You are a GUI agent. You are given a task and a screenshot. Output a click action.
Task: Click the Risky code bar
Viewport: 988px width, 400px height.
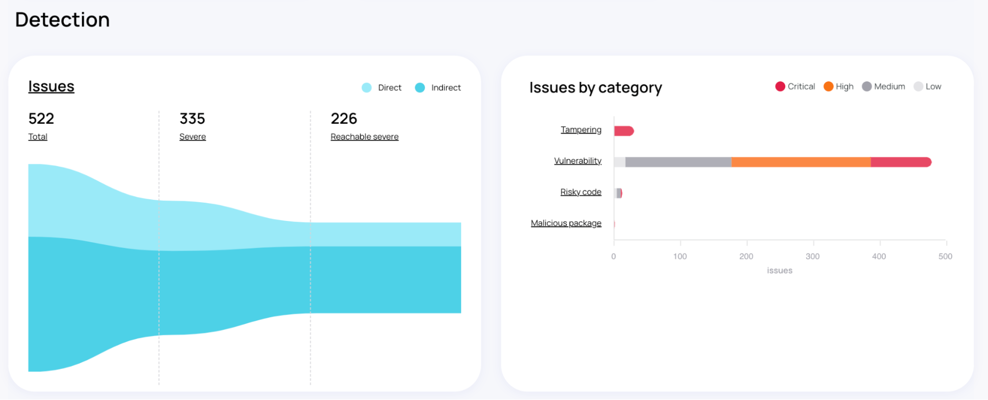618,193
